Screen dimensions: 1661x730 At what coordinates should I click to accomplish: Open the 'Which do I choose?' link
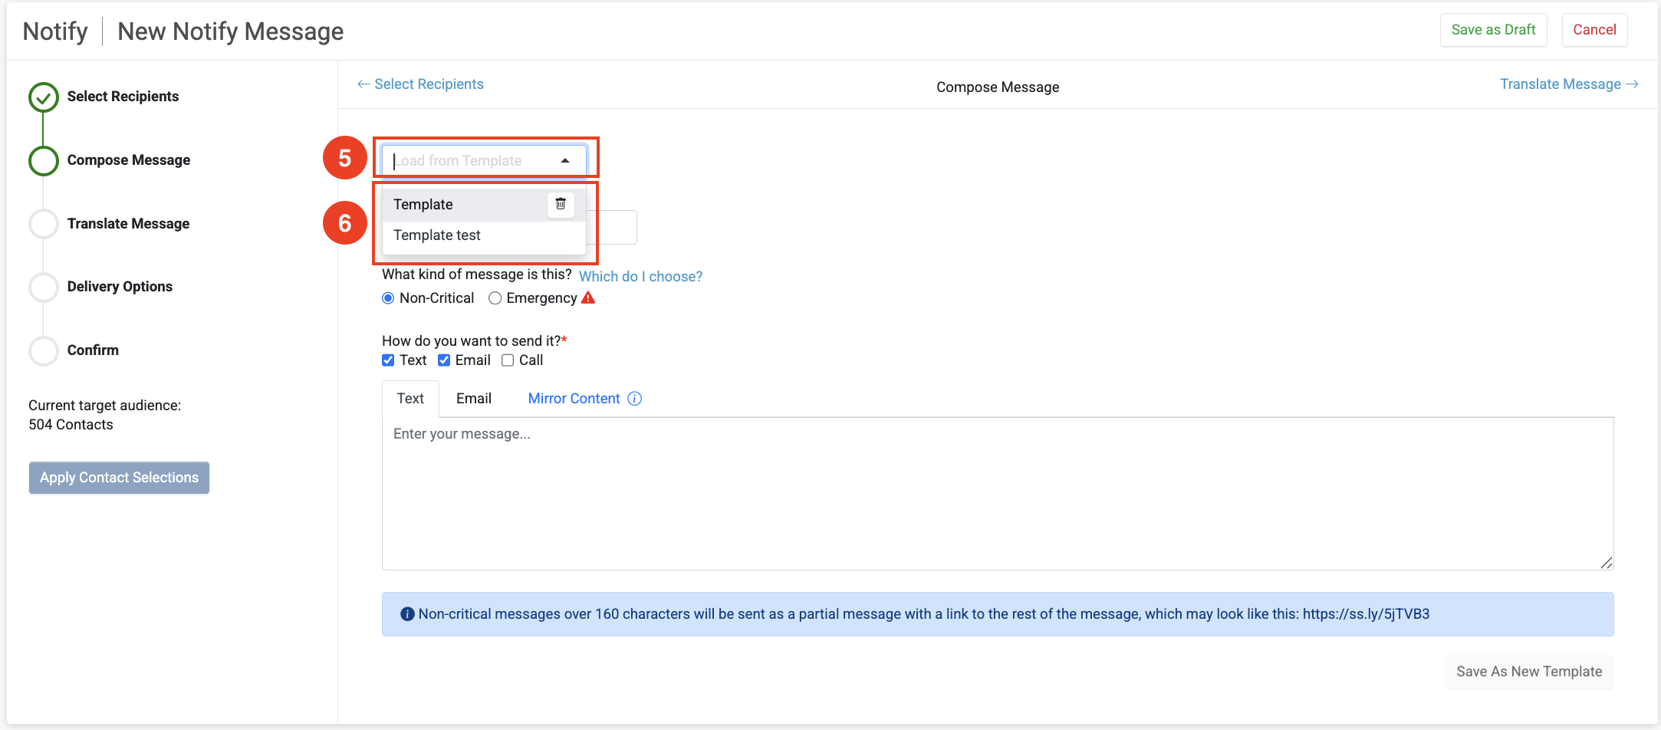pos(640,277)
